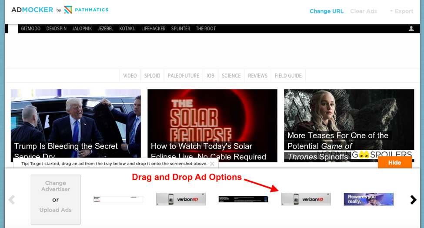
Task: Open the Export dropdown
Action: click(x=401, y=11)
